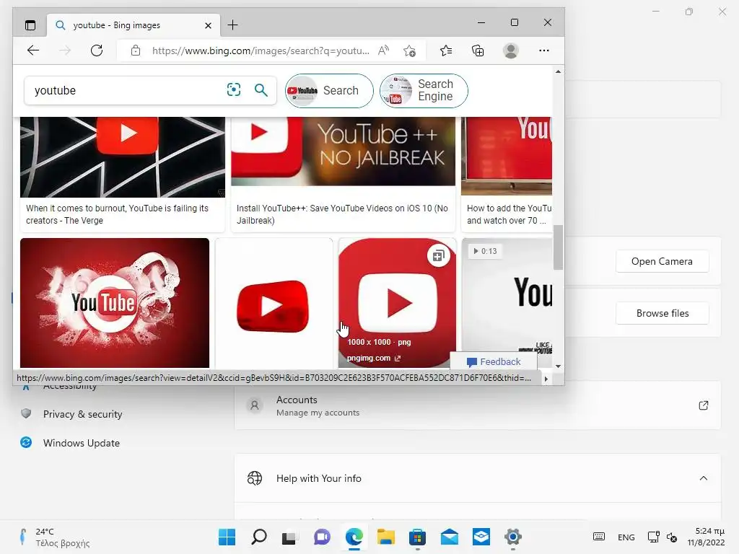Refresh the Bing images page
The image size is (739, 554).
click(97, 50)
